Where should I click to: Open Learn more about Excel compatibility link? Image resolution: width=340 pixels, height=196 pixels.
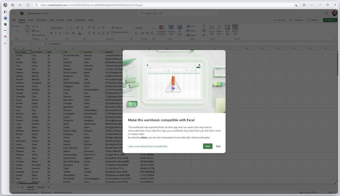[148, 146]
